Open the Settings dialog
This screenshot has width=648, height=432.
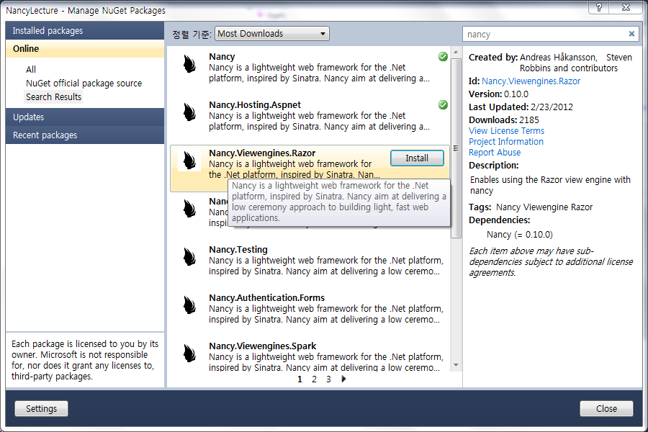tap(41, 408)
